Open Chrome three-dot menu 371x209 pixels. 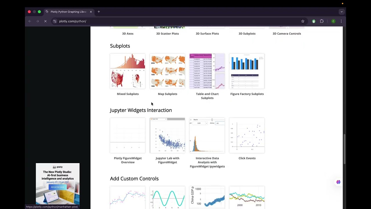341,21
